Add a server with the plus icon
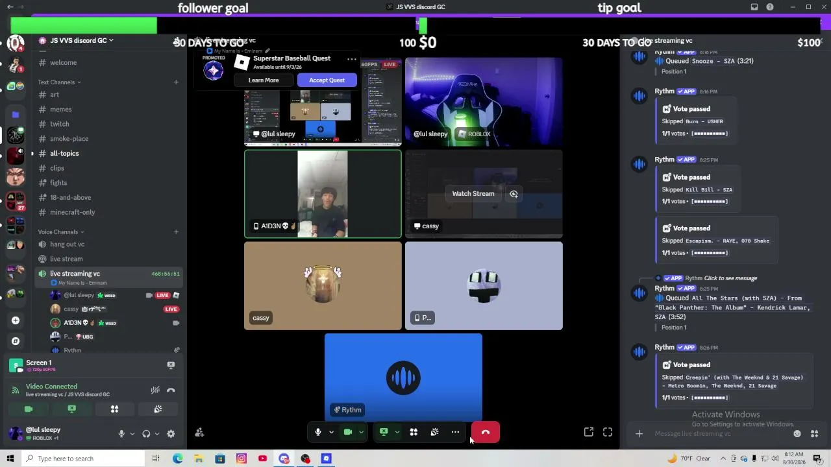This screenshot has width=831, height=467. 16,320
